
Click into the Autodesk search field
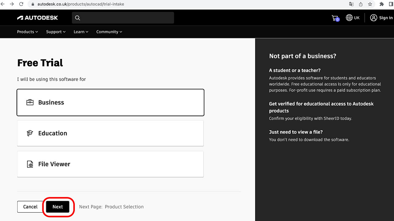tap(123, 18)
